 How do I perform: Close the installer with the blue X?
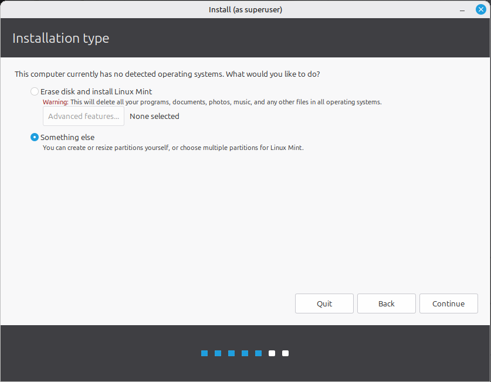480,9
